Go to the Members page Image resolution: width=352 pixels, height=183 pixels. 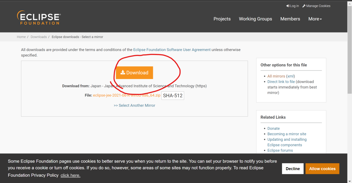290,19
